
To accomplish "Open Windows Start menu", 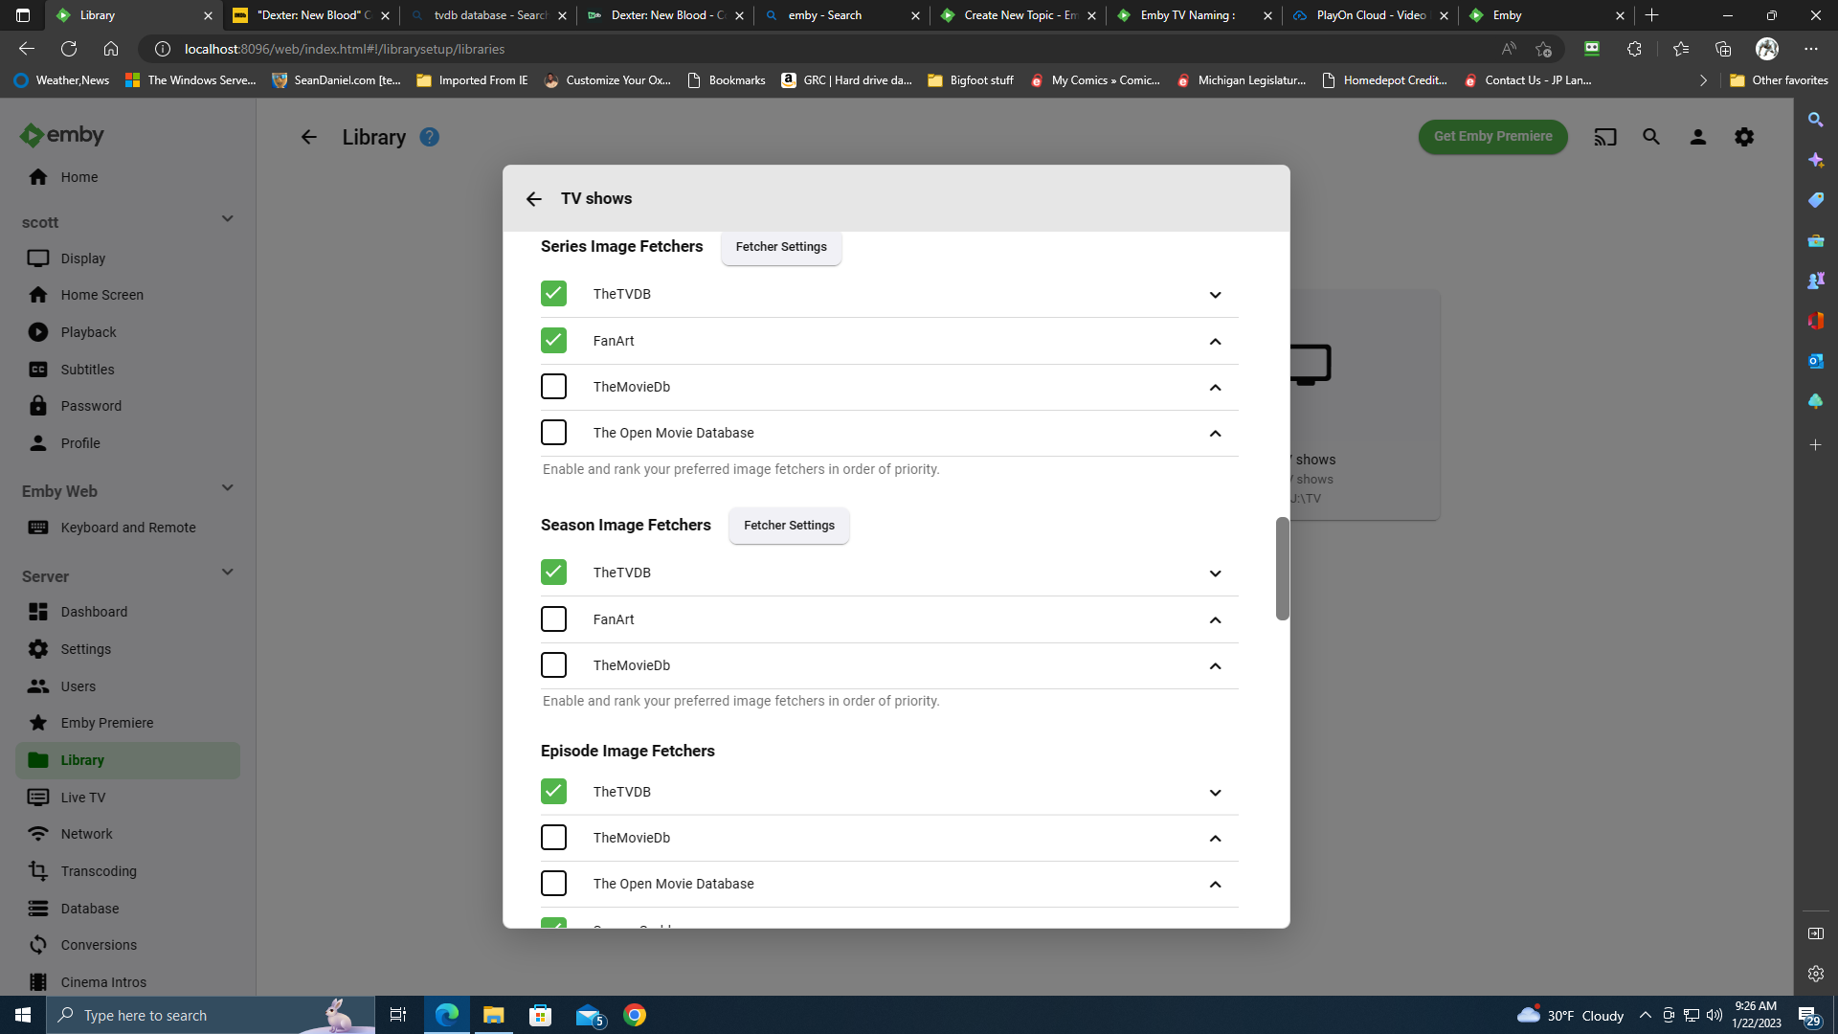I will coord(23,1015).
